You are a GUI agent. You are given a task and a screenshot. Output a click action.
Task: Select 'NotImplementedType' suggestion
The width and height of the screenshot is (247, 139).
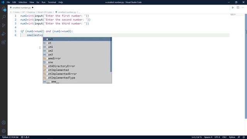coord(76,78)
